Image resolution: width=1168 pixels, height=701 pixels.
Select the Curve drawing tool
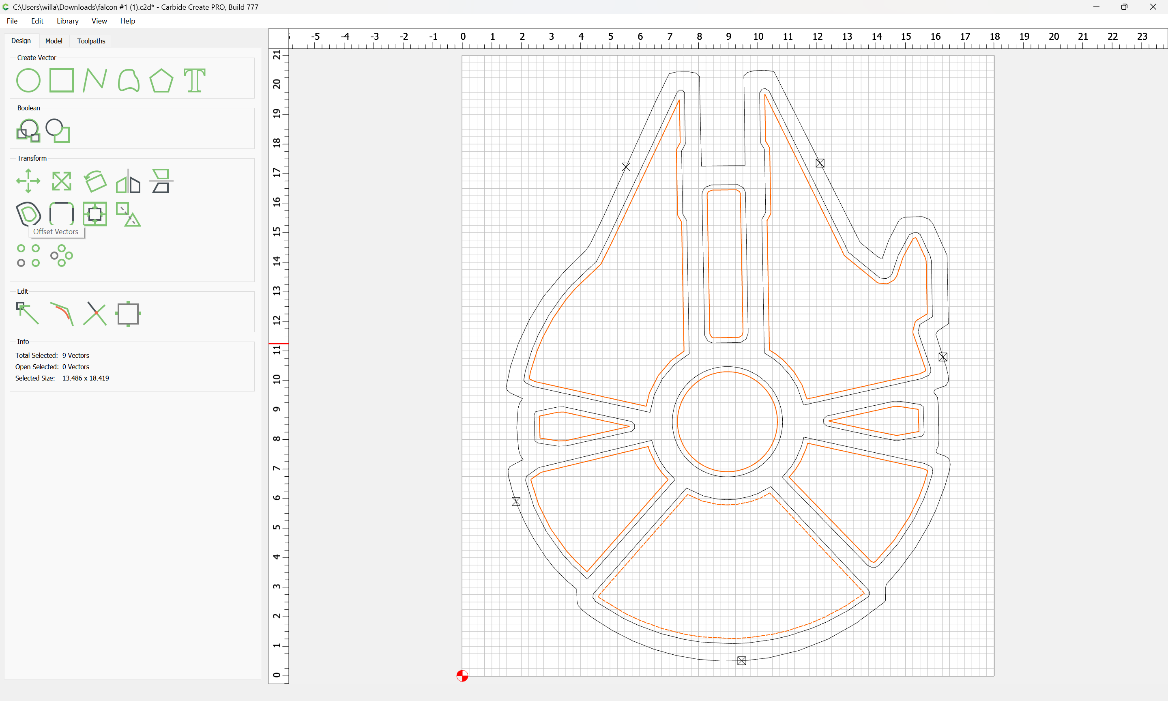pyautogui.click(x=129, y=80)
